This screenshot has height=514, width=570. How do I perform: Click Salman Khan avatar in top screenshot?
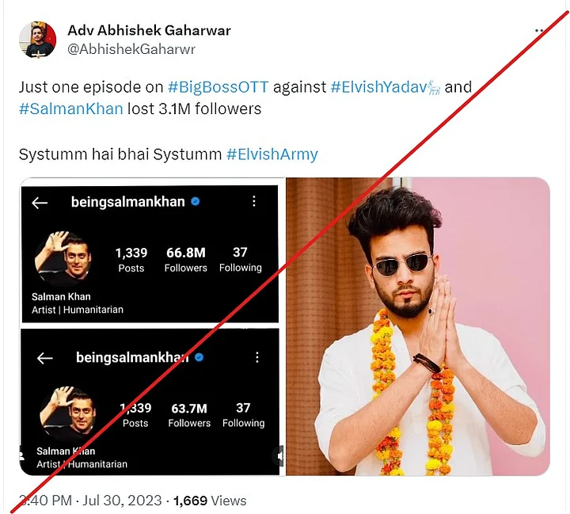63,259
